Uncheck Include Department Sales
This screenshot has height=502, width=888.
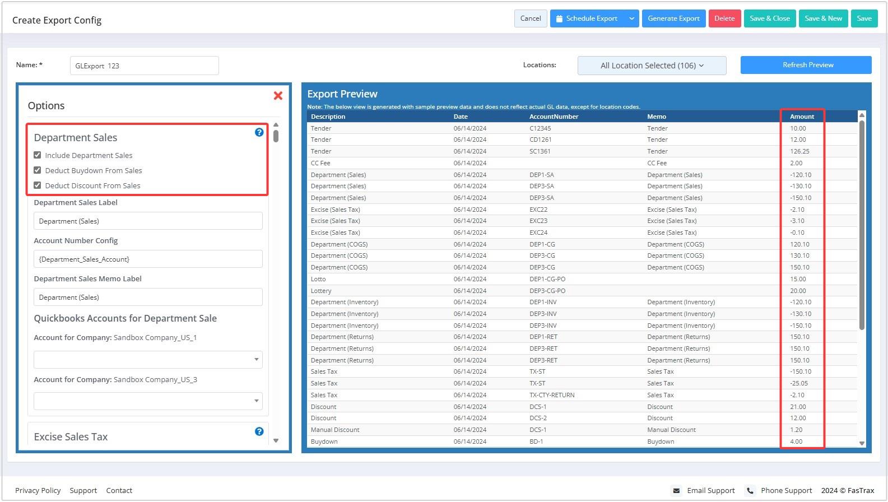[38, 155]
